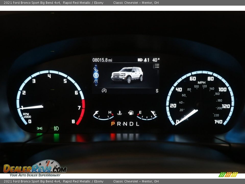Click the green parking lights indicator
Image resolution: width=245 pixels, height=184 pixels.
click(x=40, y=129)
